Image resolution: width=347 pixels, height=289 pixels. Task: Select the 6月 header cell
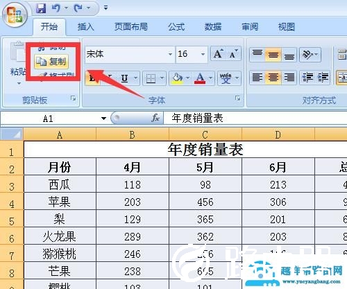(278, 167)
